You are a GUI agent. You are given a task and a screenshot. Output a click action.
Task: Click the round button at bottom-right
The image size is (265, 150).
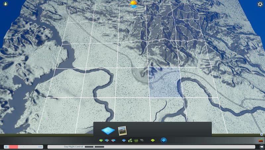(261, 147)
